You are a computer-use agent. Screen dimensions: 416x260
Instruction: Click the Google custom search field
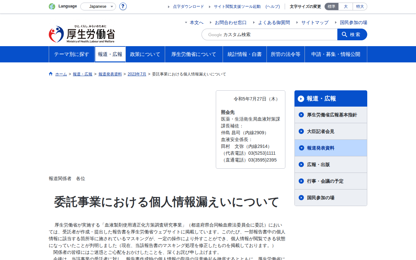click(x=269, y=34)
